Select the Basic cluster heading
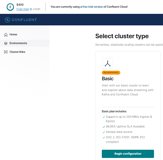Viewport: 163px width, 160px height. (x=108, y=78)
